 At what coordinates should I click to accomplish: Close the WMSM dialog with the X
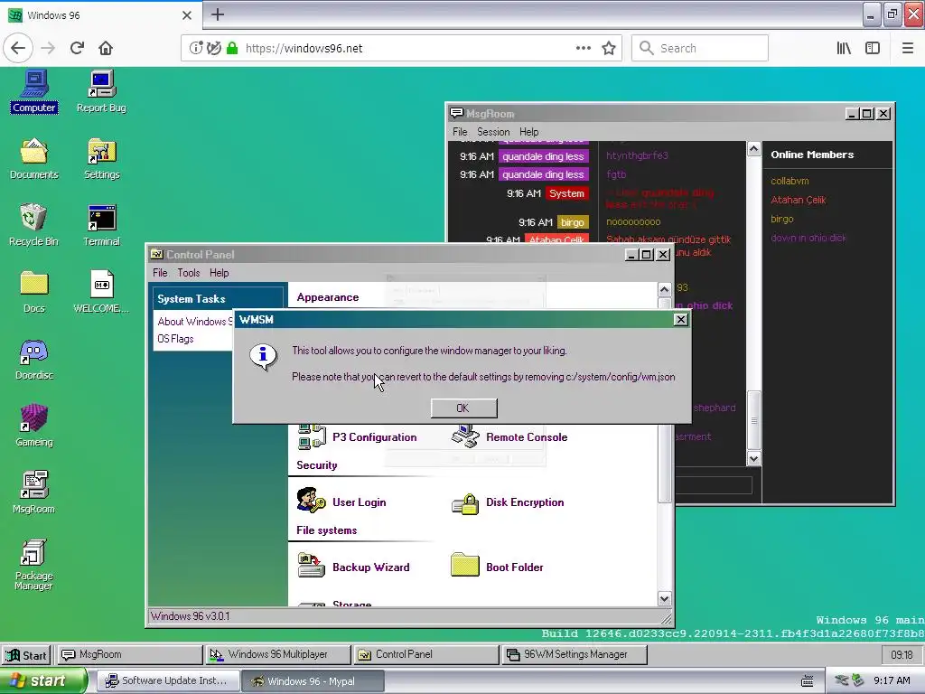coord(681,319)
